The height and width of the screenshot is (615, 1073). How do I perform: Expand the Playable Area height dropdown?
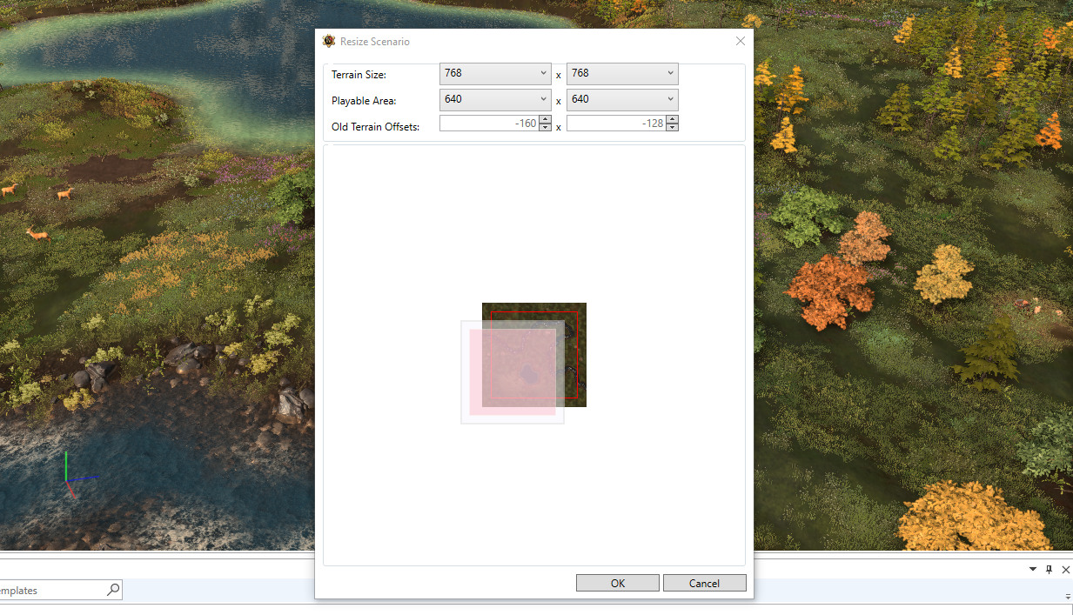tap(622, 99)
